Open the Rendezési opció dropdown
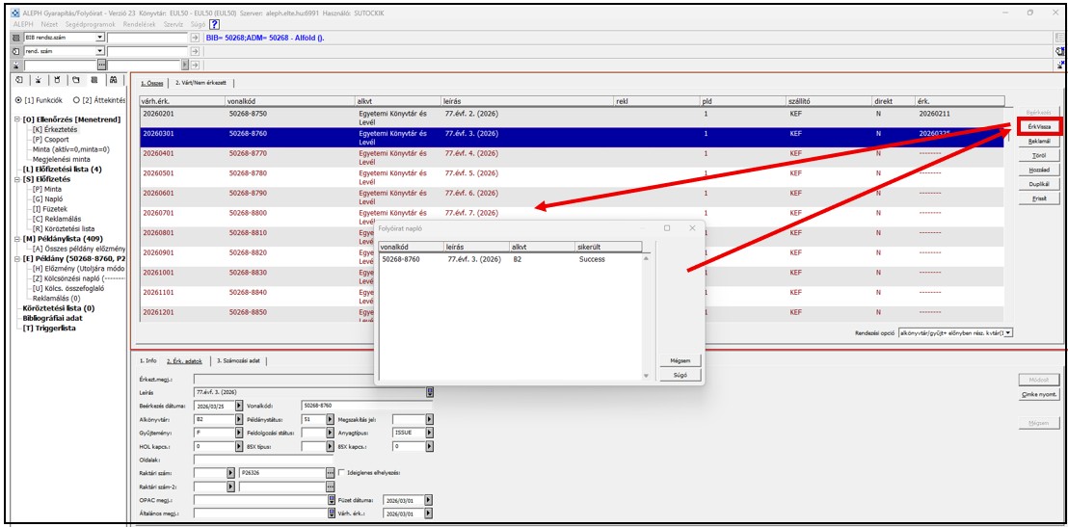Image resolution: width=1068 pixels, height=527 pixels. 1009,332
